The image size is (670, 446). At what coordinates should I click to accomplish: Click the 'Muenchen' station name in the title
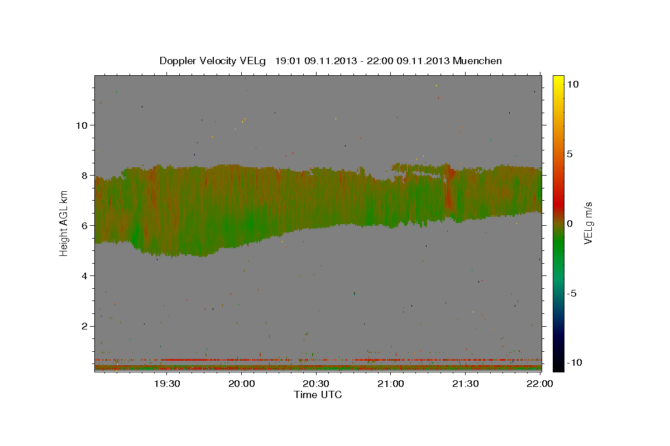pos(477,61)
